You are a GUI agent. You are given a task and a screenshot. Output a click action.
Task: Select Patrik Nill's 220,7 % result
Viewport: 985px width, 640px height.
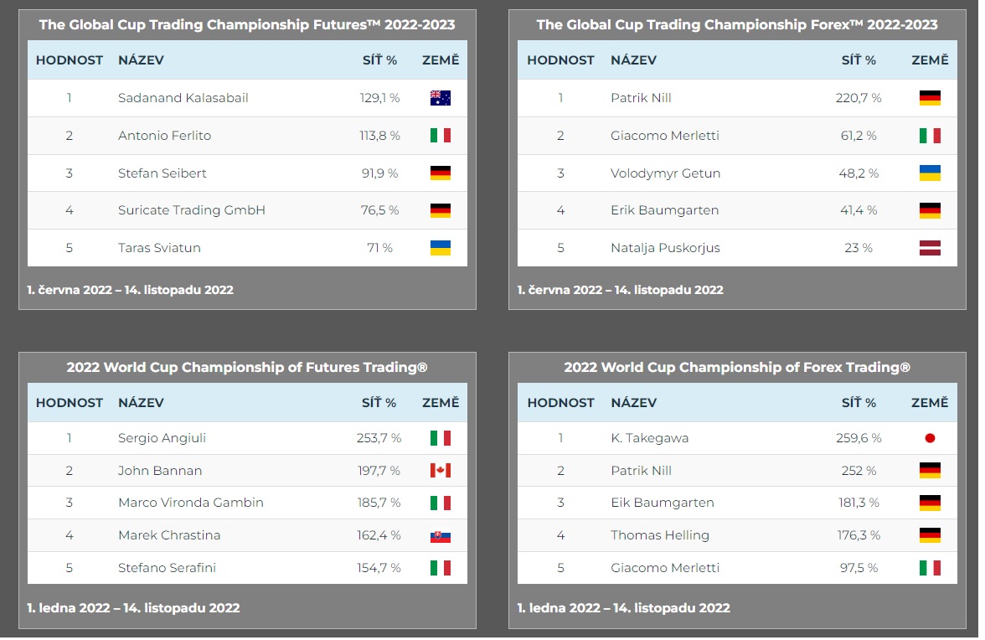pyautogui.click(x=858, y=98)
